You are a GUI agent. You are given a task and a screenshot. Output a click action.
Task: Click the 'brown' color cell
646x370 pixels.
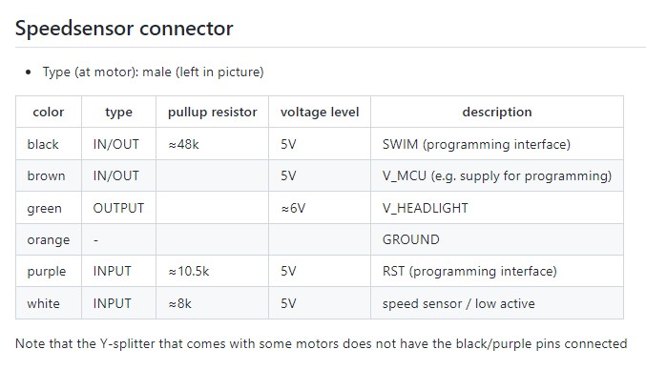[x=49, y=175]
